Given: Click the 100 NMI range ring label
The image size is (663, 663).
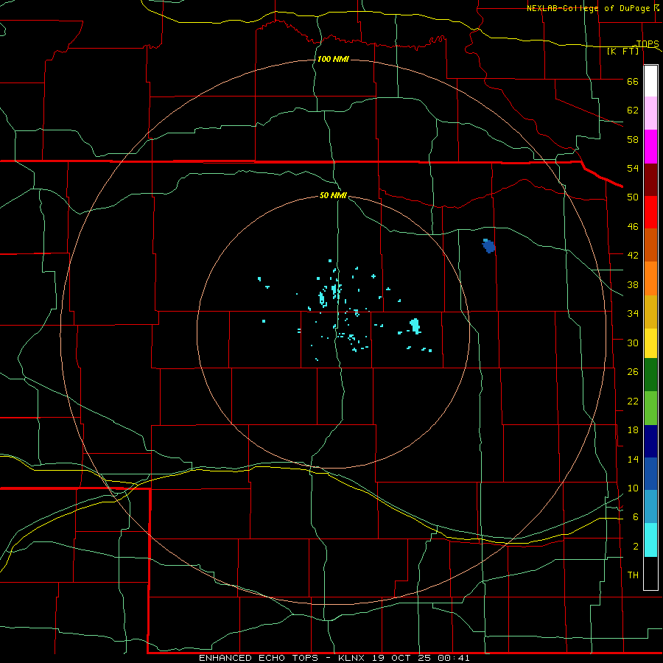Looking at the screenshot, I should (333, 59).
